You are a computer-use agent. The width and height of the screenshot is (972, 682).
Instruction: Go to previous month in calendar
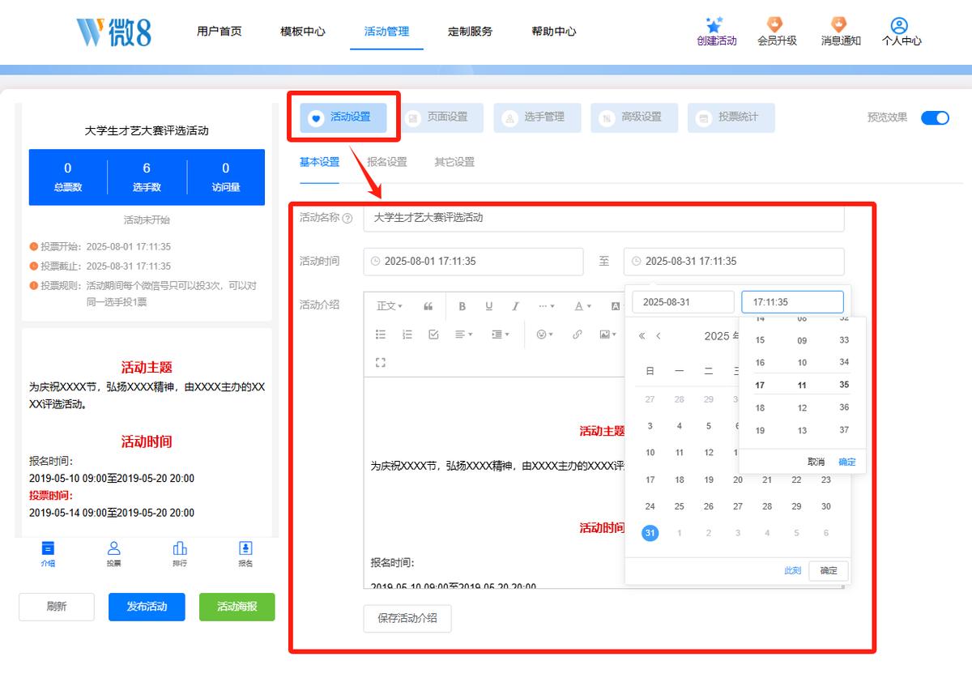pos(659,336)
